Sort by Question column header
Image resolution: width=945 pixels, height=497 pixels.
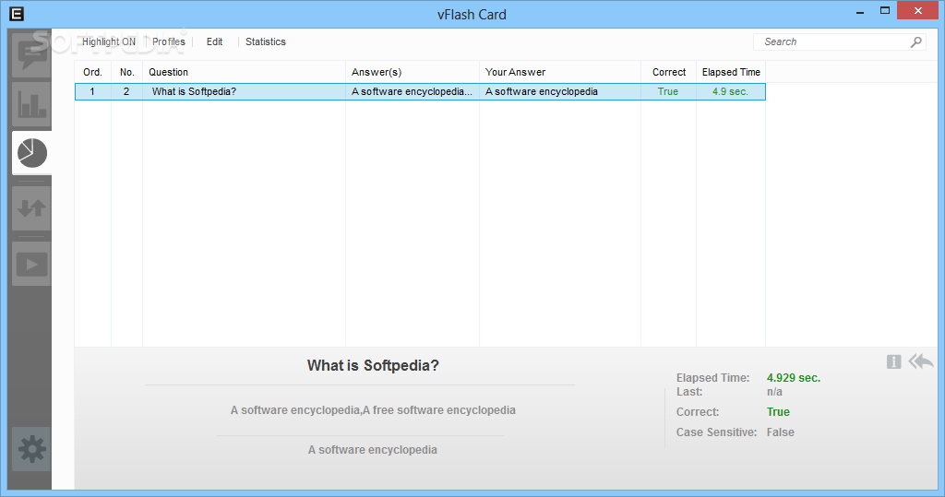(244, 72)
